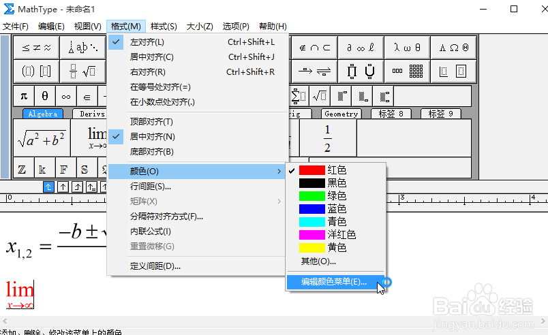Open Other (其他) color dialog

tap(318, 261)
